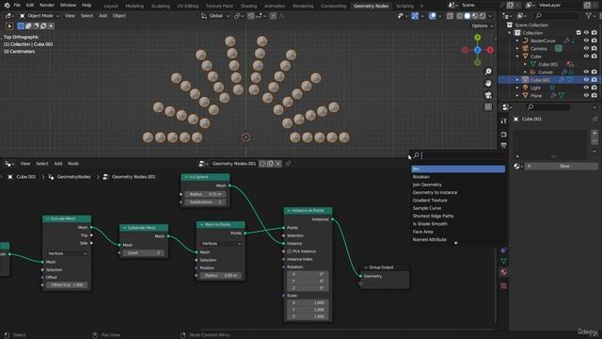Open the Object Mode dropdown
This screenshot has width=602, height=339.
pyautogui.click(x=40, y=16)
